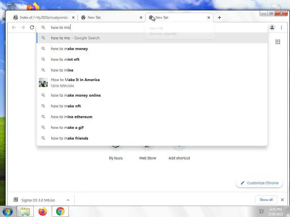The width and height of the screenshot is (290, 217).
Task: Click search icon beside 'how to mint nft'
Action: tap(43, 59)
